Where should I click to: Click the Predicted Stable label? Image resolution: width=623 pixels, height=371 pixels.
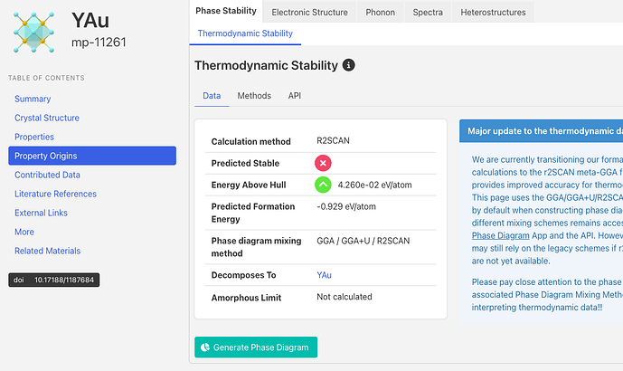[x=245, y=164]
